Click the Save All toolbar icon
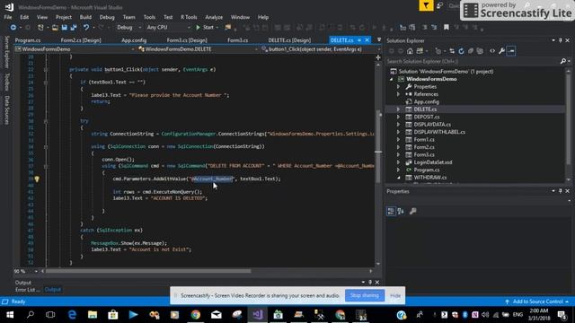The height and width of the screenshot is (323, 575). click(74, 28)
